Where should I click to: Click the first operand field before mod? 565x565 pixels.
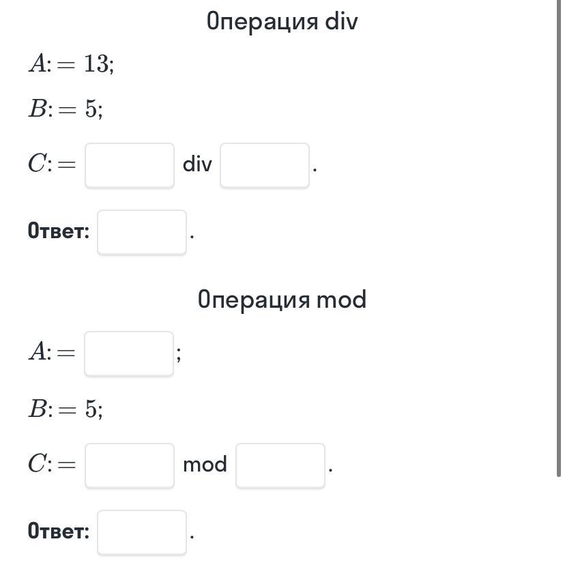pyautogui.click(x=130, y=466)
